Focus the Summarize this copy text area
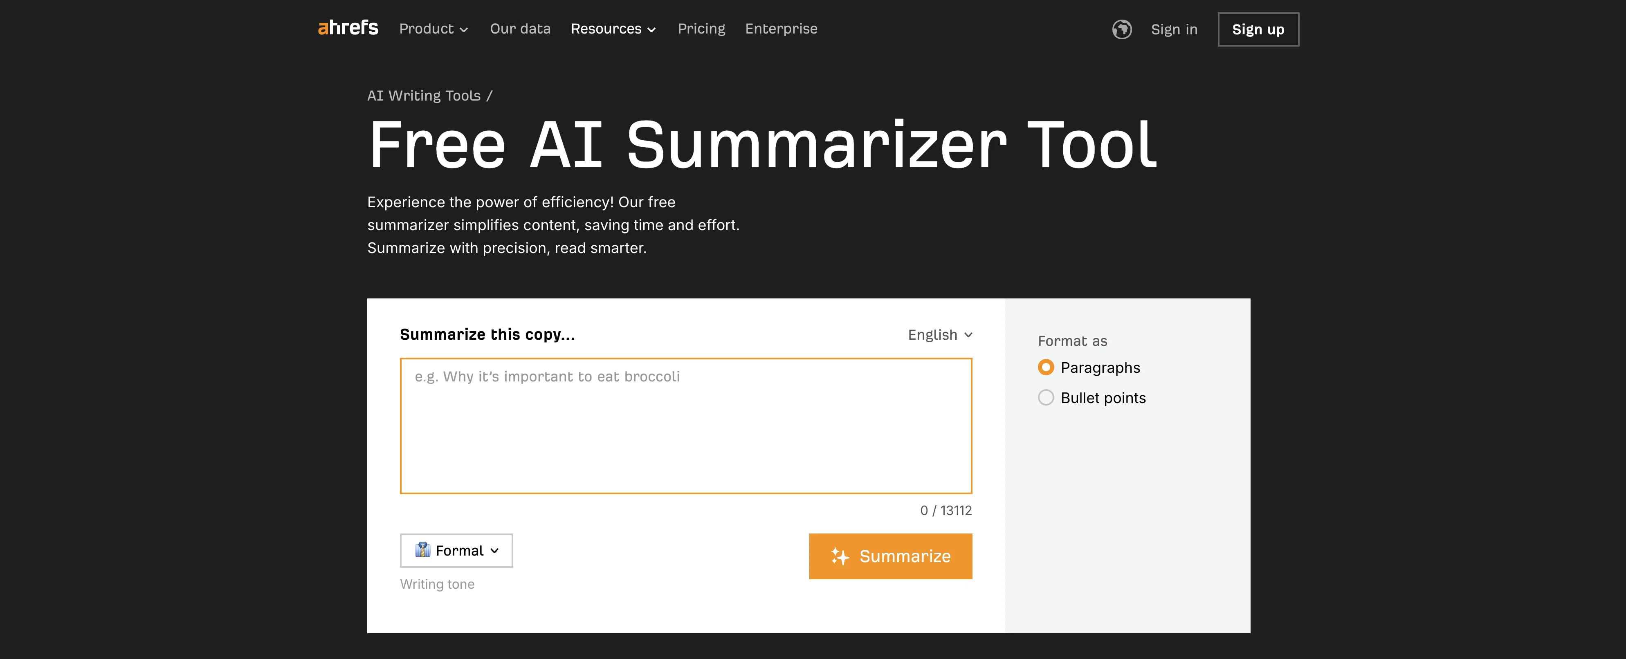Screen dimensions: 1626x659 point(686,426)
